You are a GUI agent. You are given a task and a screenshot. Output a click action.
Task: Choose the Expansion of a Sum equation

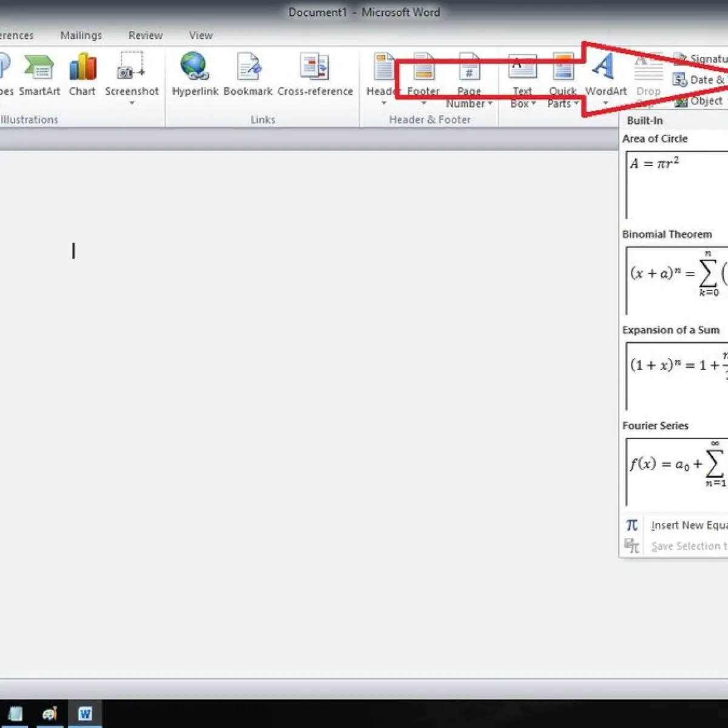coord(676,376)
